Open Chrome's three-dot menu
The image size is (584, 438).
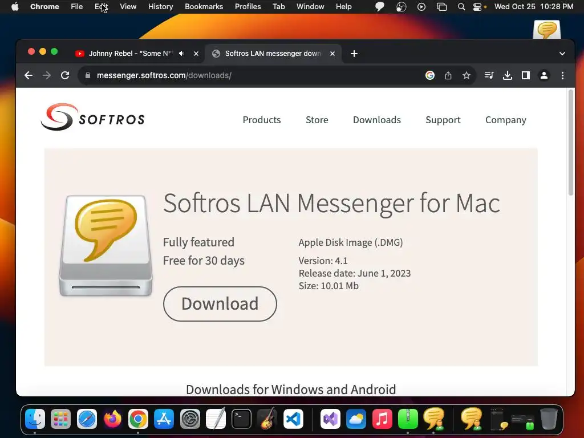tap(562, 76)
